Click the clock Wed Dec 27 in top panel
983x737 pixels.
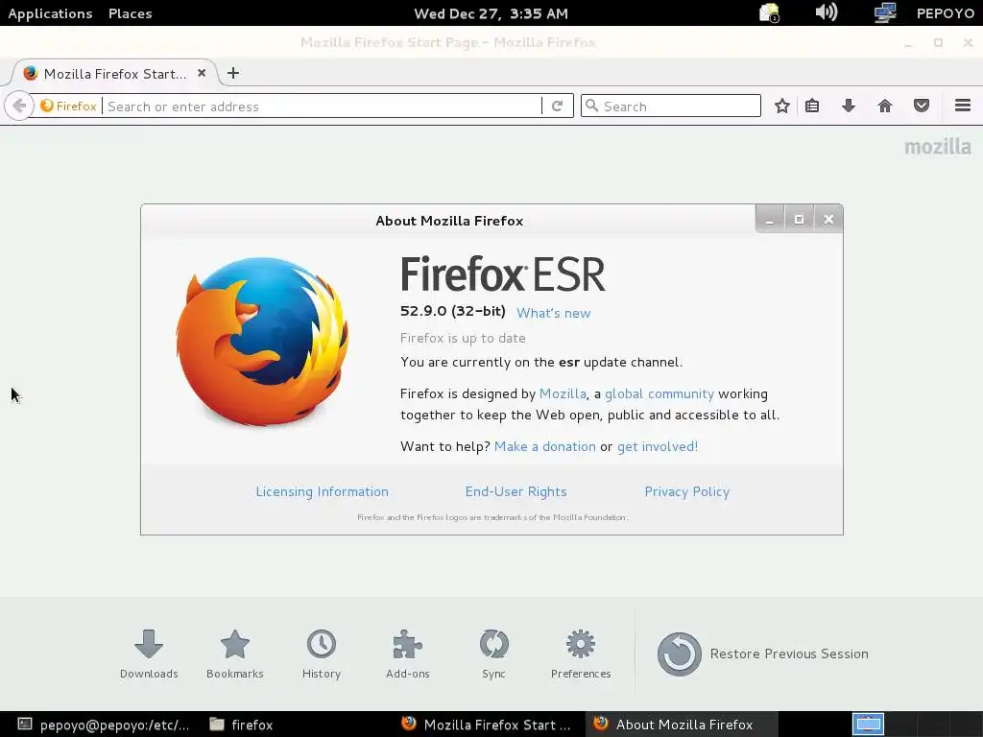point(491,13)
